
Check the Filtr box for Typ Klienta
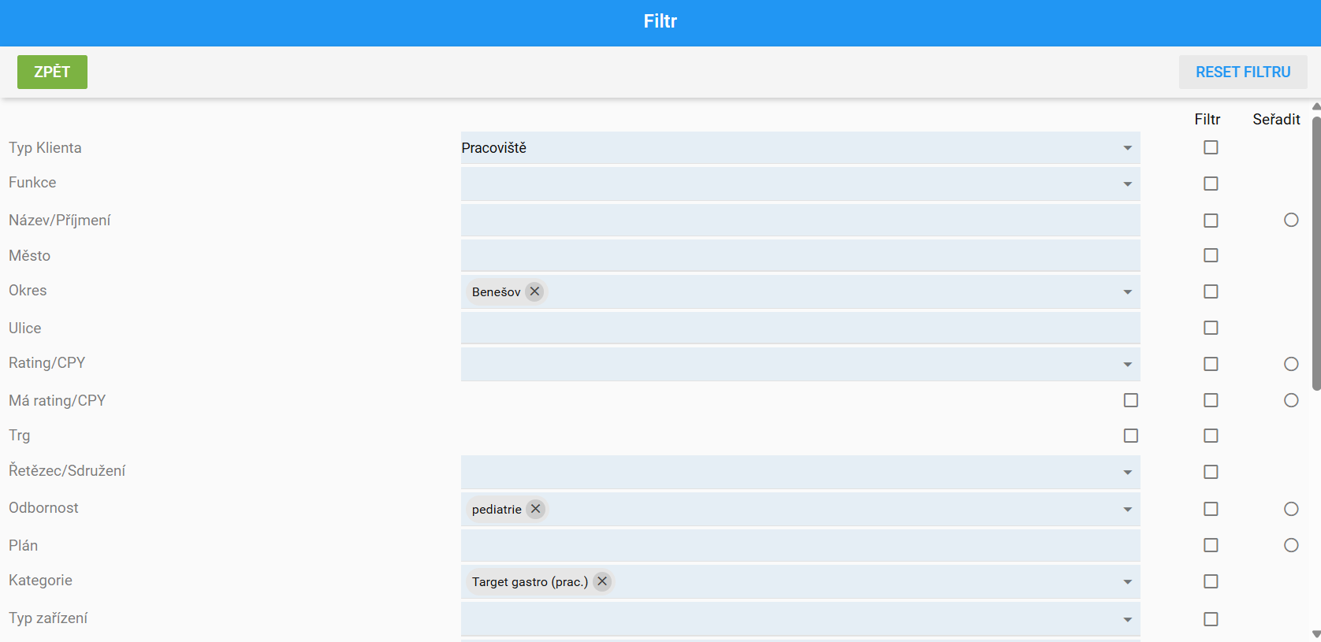1211,147
